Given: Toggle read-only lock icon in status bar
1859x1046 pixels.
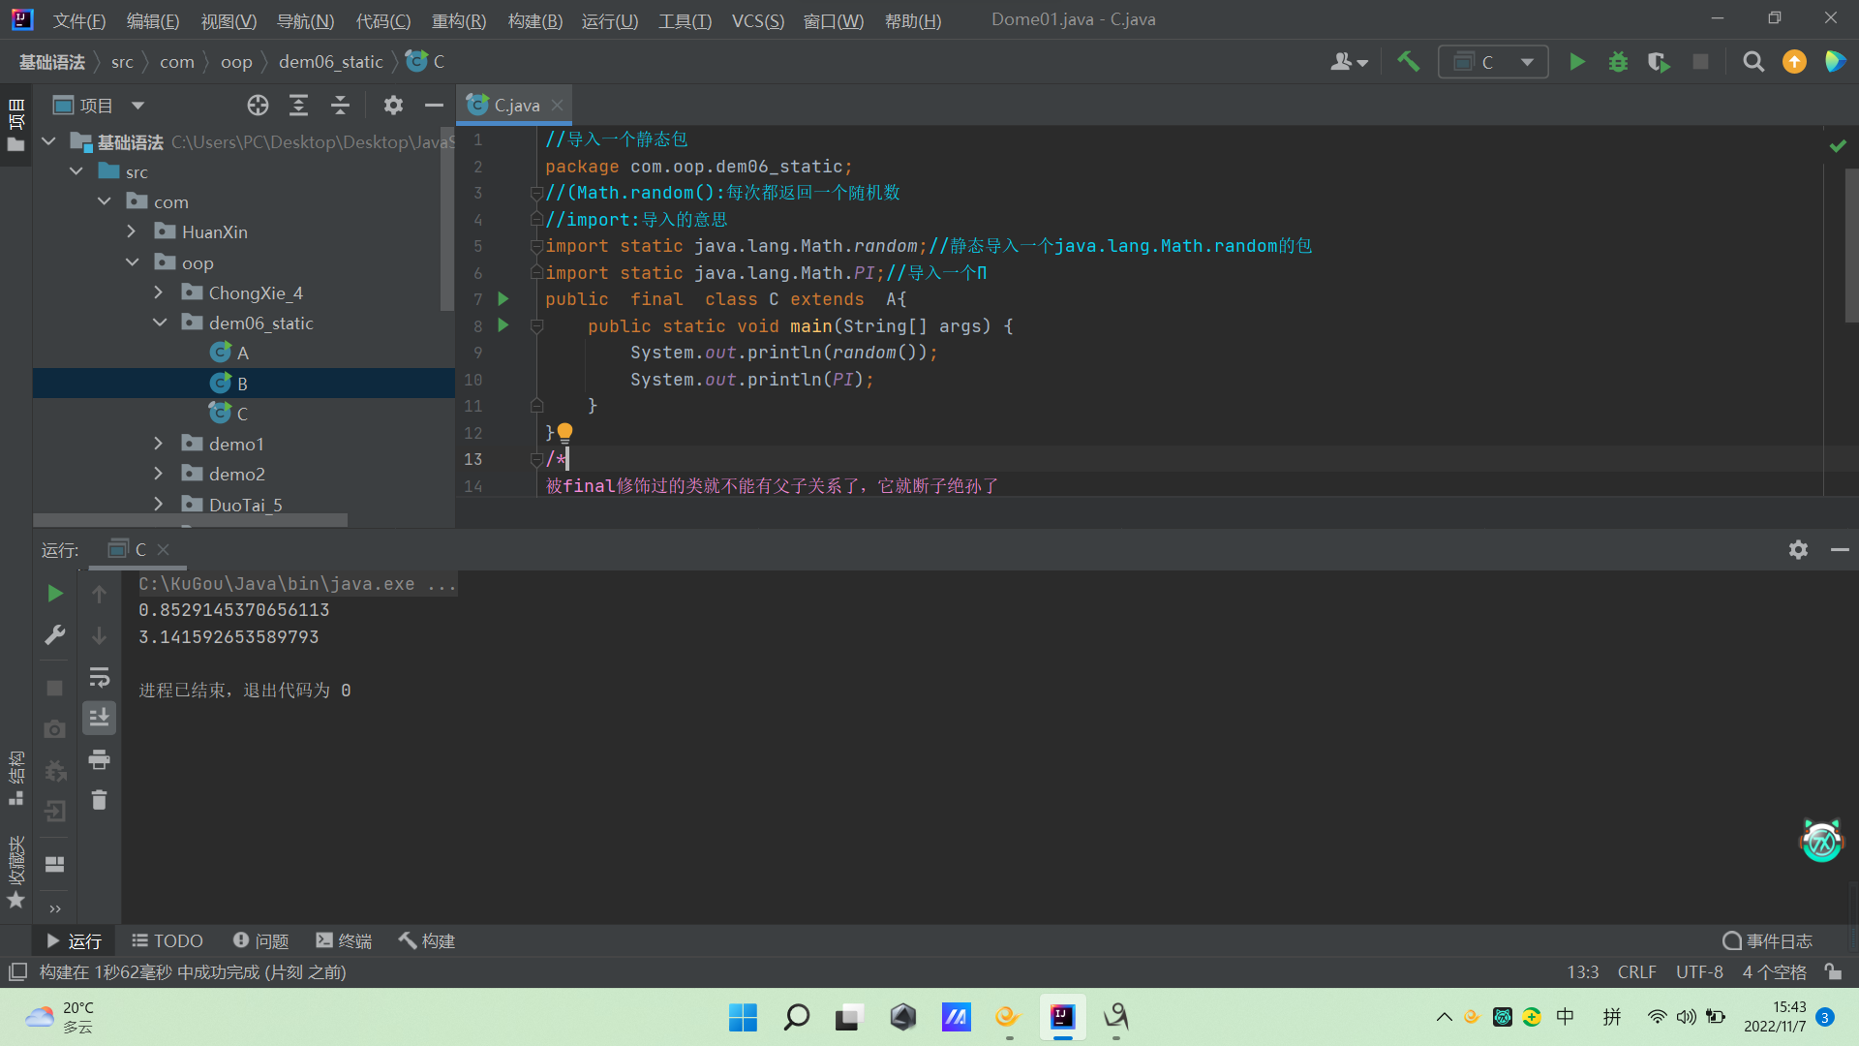Looking at the screenshot, I should coord(1833,971).
